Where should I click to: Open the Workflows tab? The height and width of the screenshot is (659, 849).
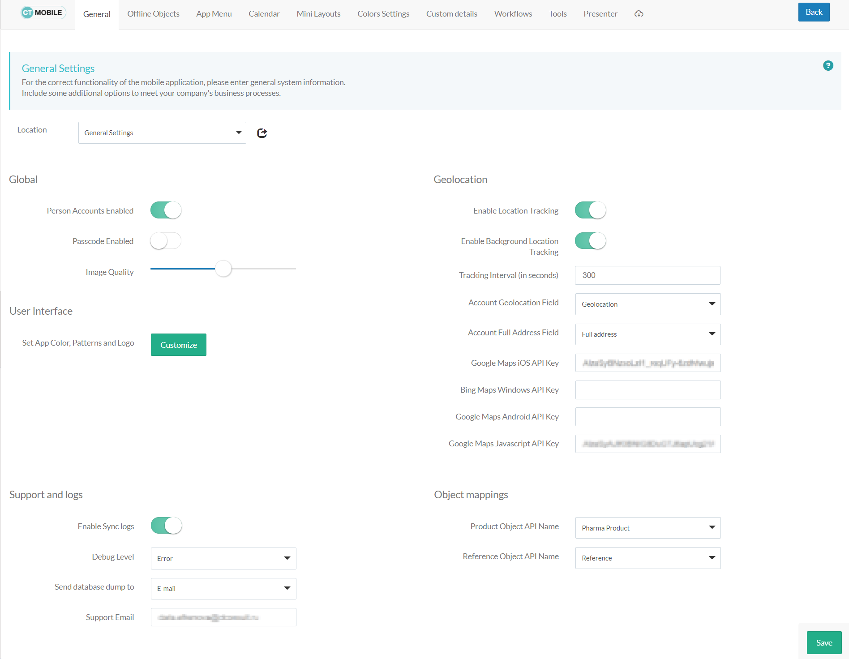pyautogui.click(x=513, y=14)
